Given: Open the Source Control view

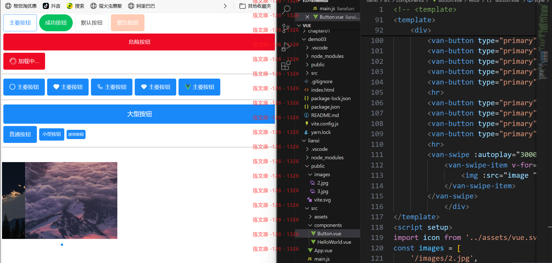Looking at the screenshot, I should click(286, 28).
